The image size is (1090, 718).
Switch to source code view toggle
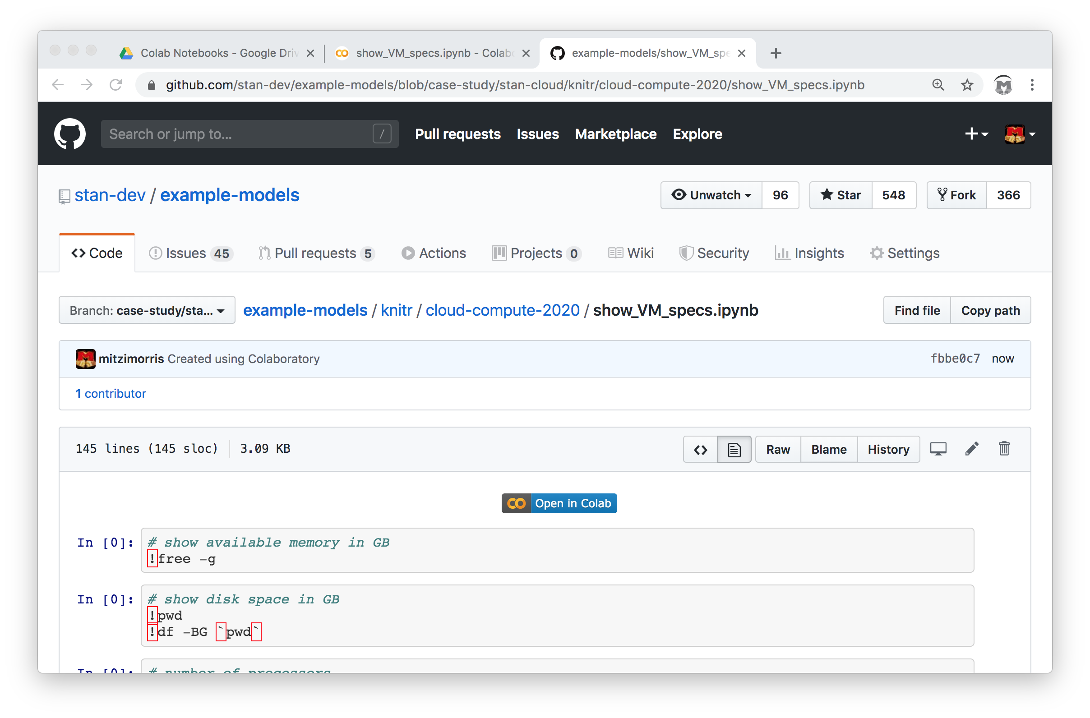point(700,450)
